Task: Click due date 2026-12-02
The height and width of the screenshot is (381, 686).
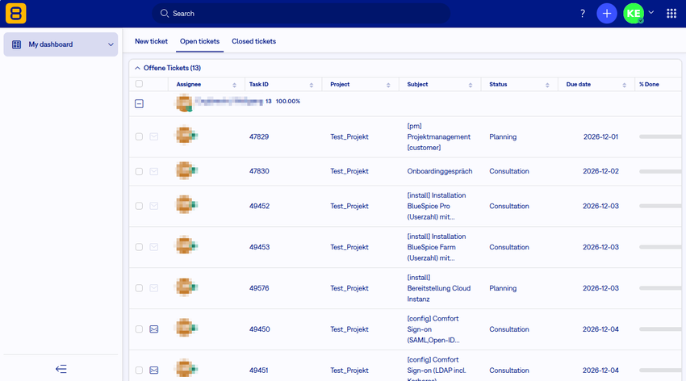Action: (x=600, y=171)
